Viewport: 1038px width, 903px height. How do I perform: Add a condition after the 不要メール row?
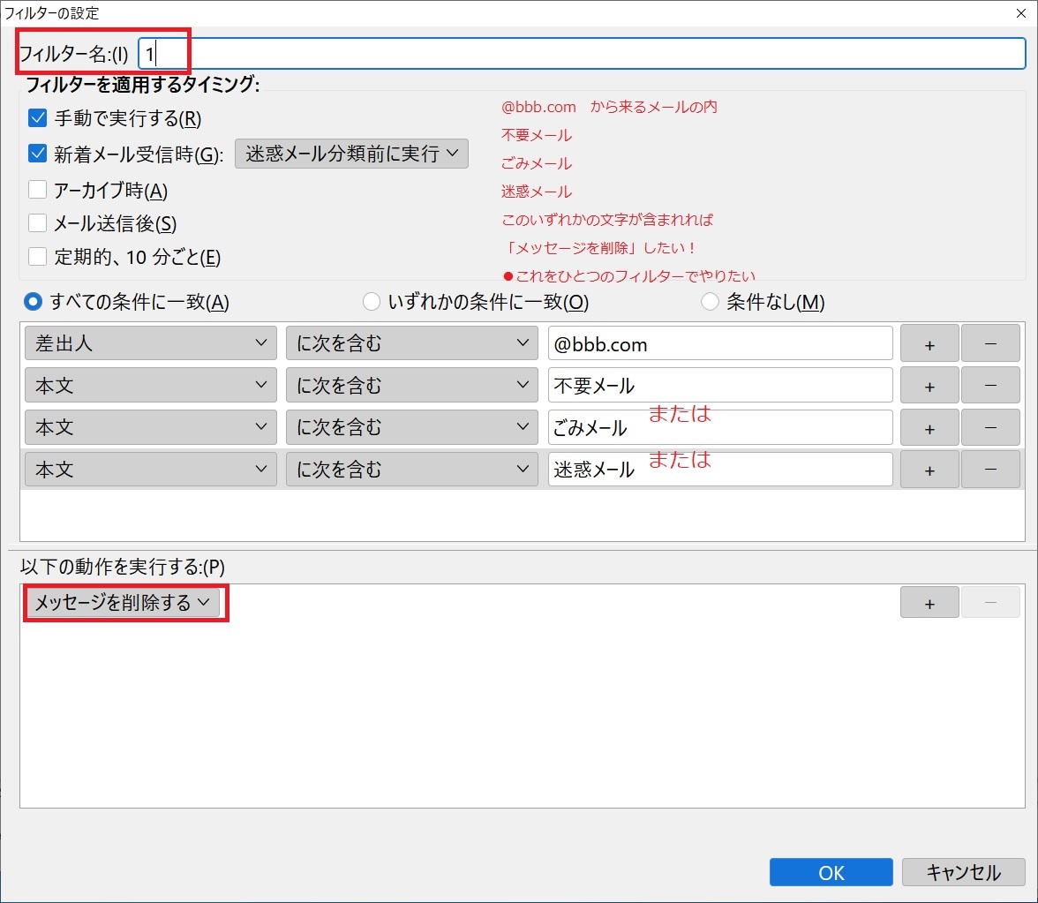coord(929,386)
